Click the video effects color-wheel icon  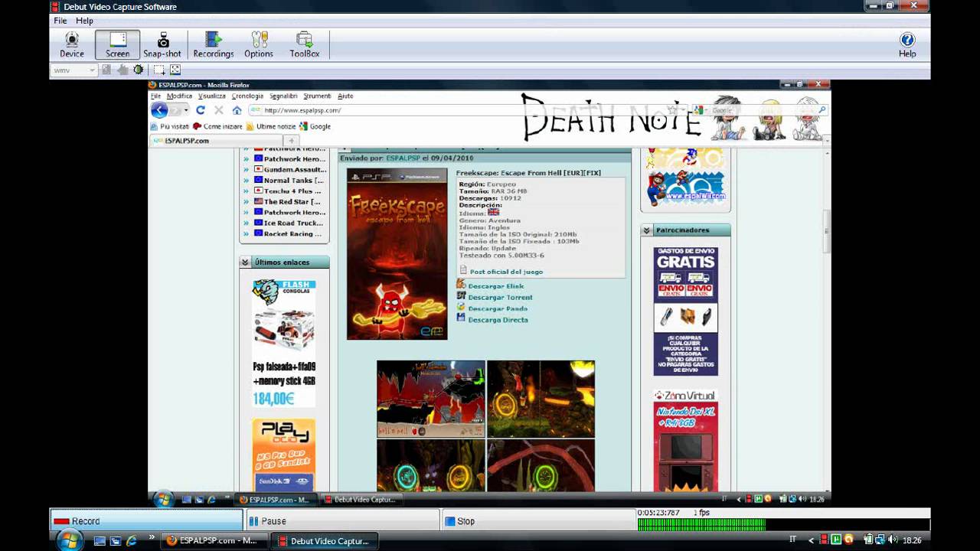[139, 70]
